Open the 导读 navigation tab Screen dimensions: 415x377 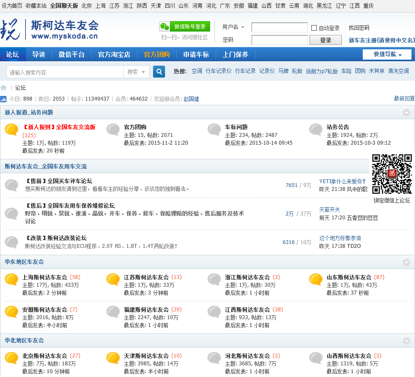tap(38, 54)
